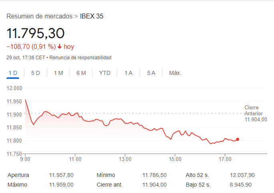Open the Renuncia de responsabilidad link
Viewport: 274px width, 193px height.
(x=80, y=58)
